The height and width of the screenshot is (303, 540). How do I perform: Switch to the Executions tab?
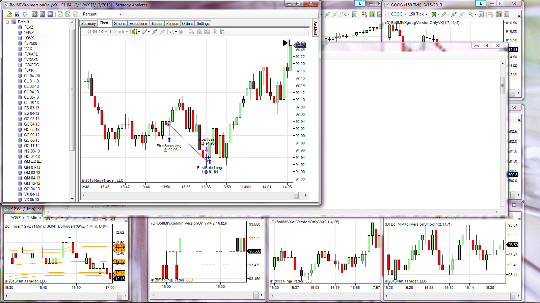click(138, 24)
